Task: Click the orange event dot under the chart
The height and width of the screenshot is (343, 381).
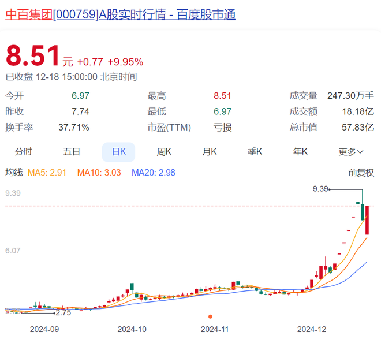Action: pos(211,316)
